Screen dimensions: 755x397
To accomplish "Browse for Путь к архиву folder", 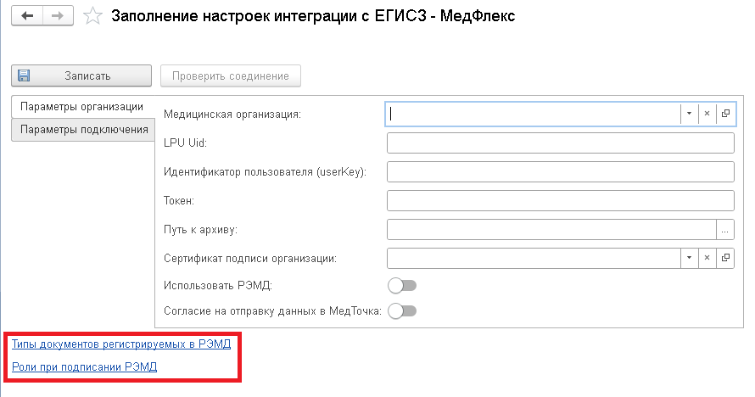I will tap(725, 229).
